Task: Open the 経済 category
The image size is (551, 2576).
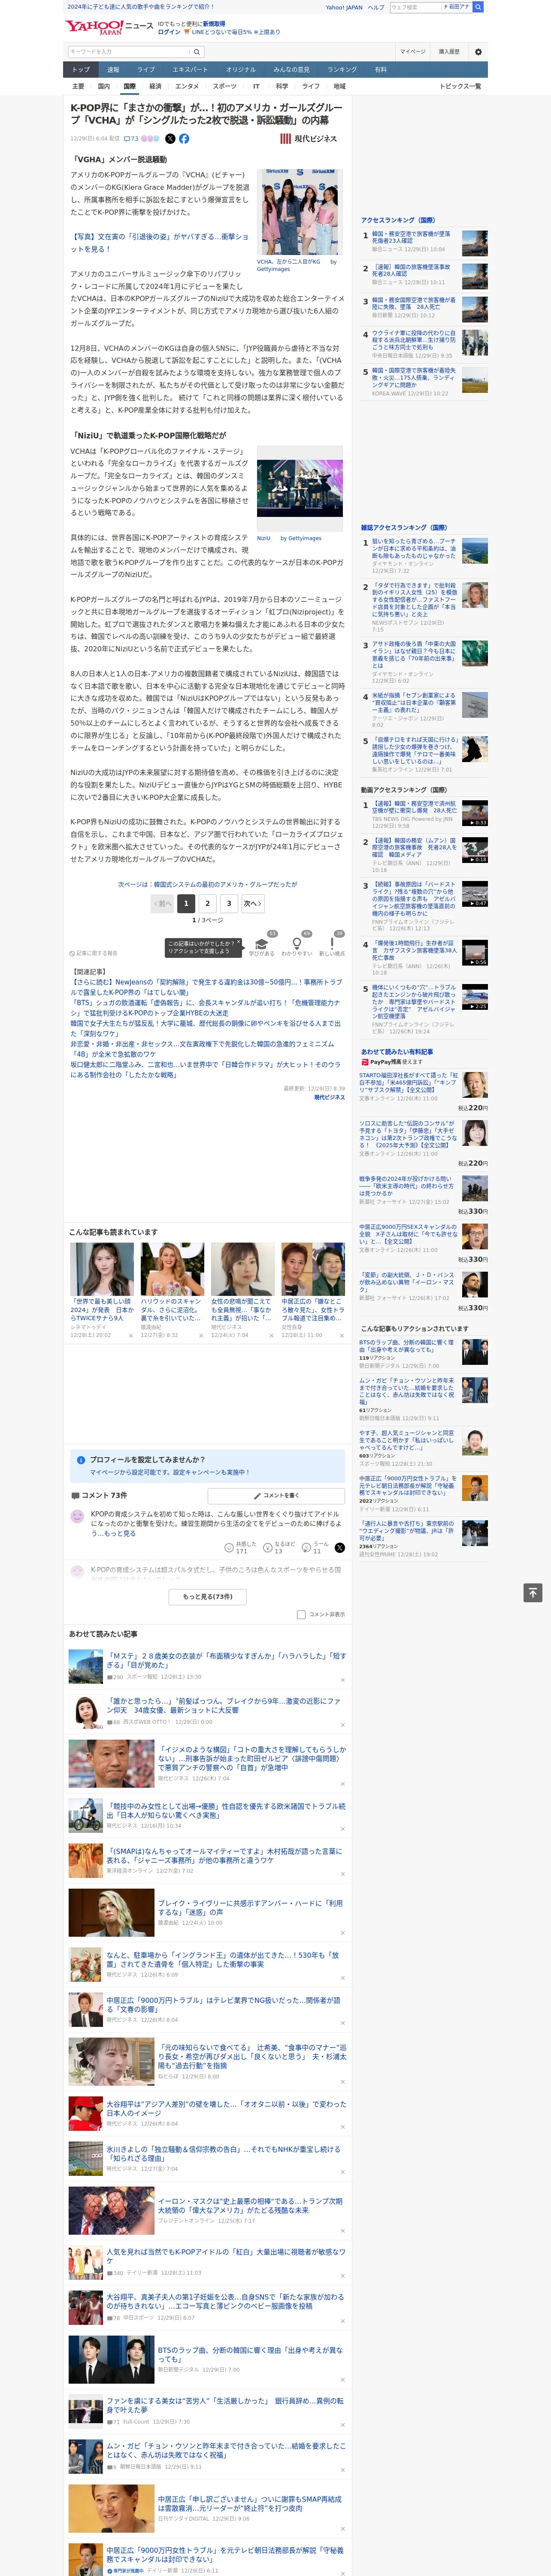Action: pyautogui.click(x=155, y=86)
